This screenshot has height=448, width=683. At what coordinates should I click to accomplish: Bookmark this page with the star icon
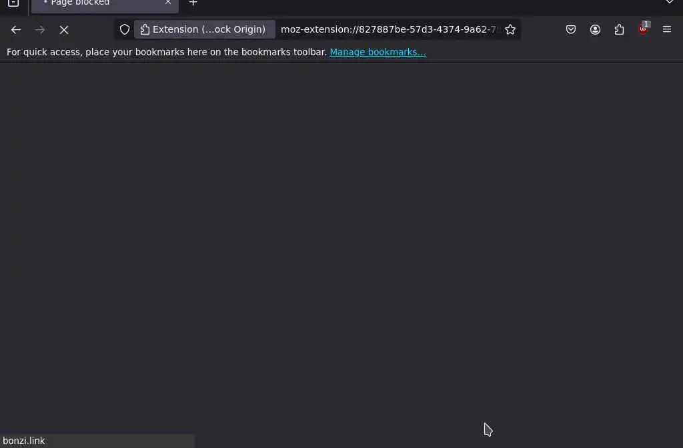(510, 29)
